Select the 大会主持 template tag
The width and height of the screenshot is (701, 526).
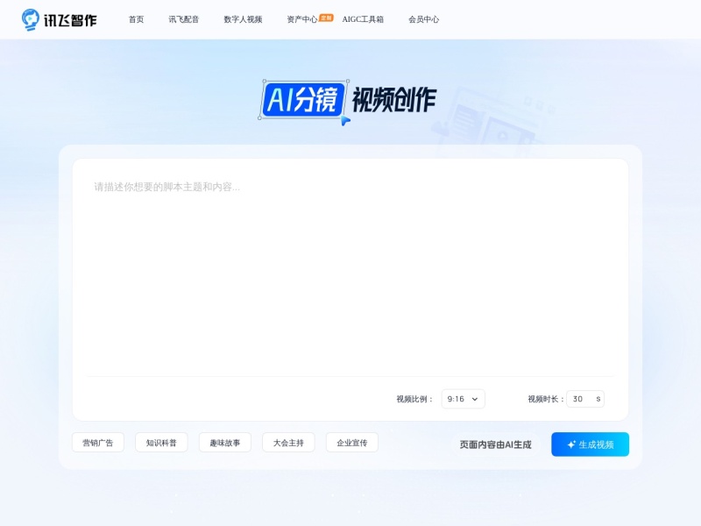(288, 443)
